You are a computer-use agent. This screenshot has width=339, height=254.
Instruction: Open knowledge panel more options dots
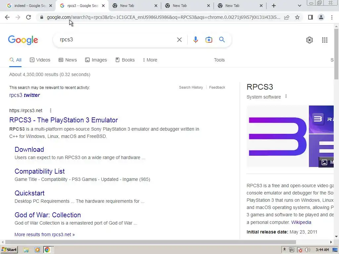pyautogui.click(x=286, y=97)
